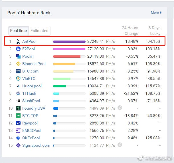The height and width of the screenshot is (163, 174).
Task: Click the 103.18% lucky value for F2Pool
Action: click(x=153, y=49)
